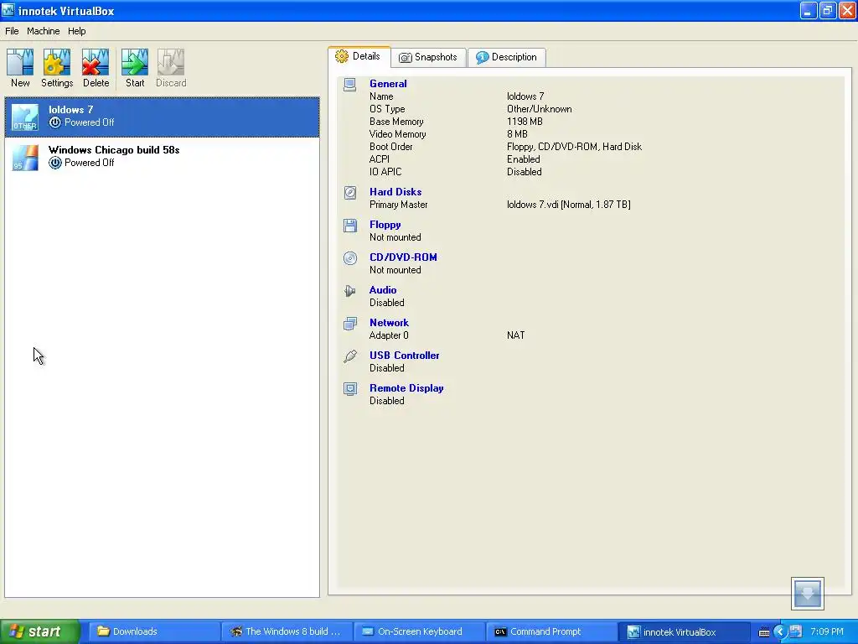Select Windows Chicago build 58s machine name
The height and width of the screenshot is (644, 858).
[114, 150]
